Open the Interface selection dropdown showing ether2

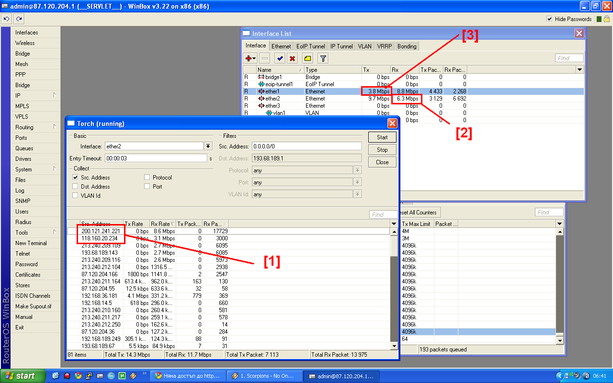(208, 146)
